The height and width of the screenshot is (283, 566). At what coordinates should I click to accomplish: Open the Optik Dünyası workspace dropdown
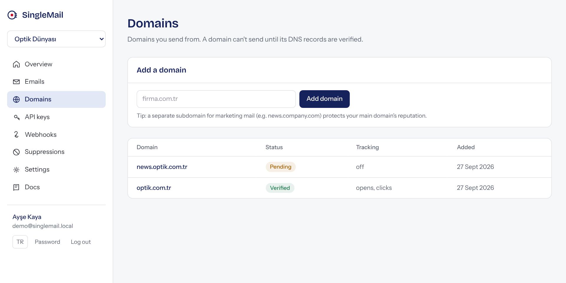click(56, 39)
